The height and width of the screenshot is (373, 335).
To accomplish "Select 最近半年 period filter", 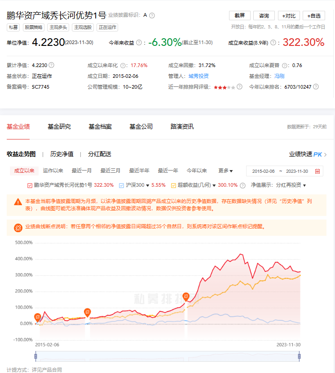I will [139, 171].
